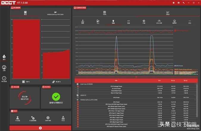
Task: Toggle checkbox for GPU 8-pin #1 Input Power row
Action: coord(78,113)
